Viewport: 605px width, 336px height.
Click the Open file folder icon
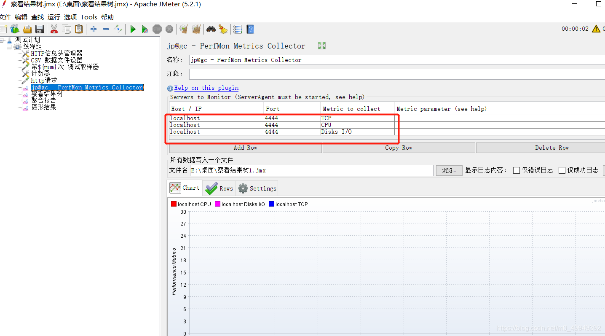coord(27,29)
